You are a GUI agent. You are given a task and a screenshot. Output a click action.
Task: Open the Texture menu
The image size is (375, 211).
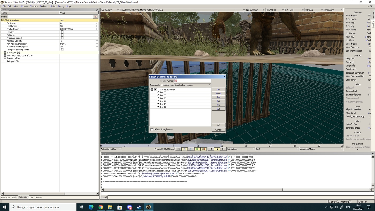tap(34, 6)
